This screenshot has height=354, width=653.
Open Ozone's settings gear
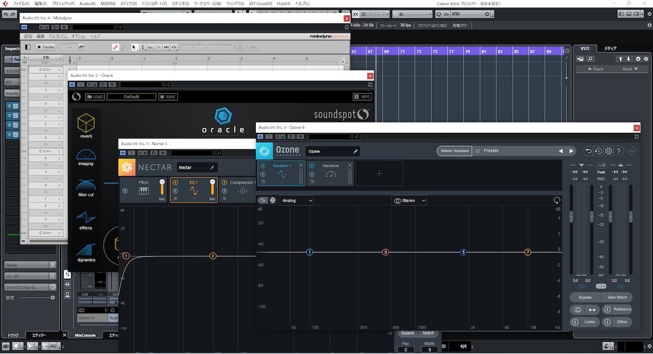coord(609,151)
